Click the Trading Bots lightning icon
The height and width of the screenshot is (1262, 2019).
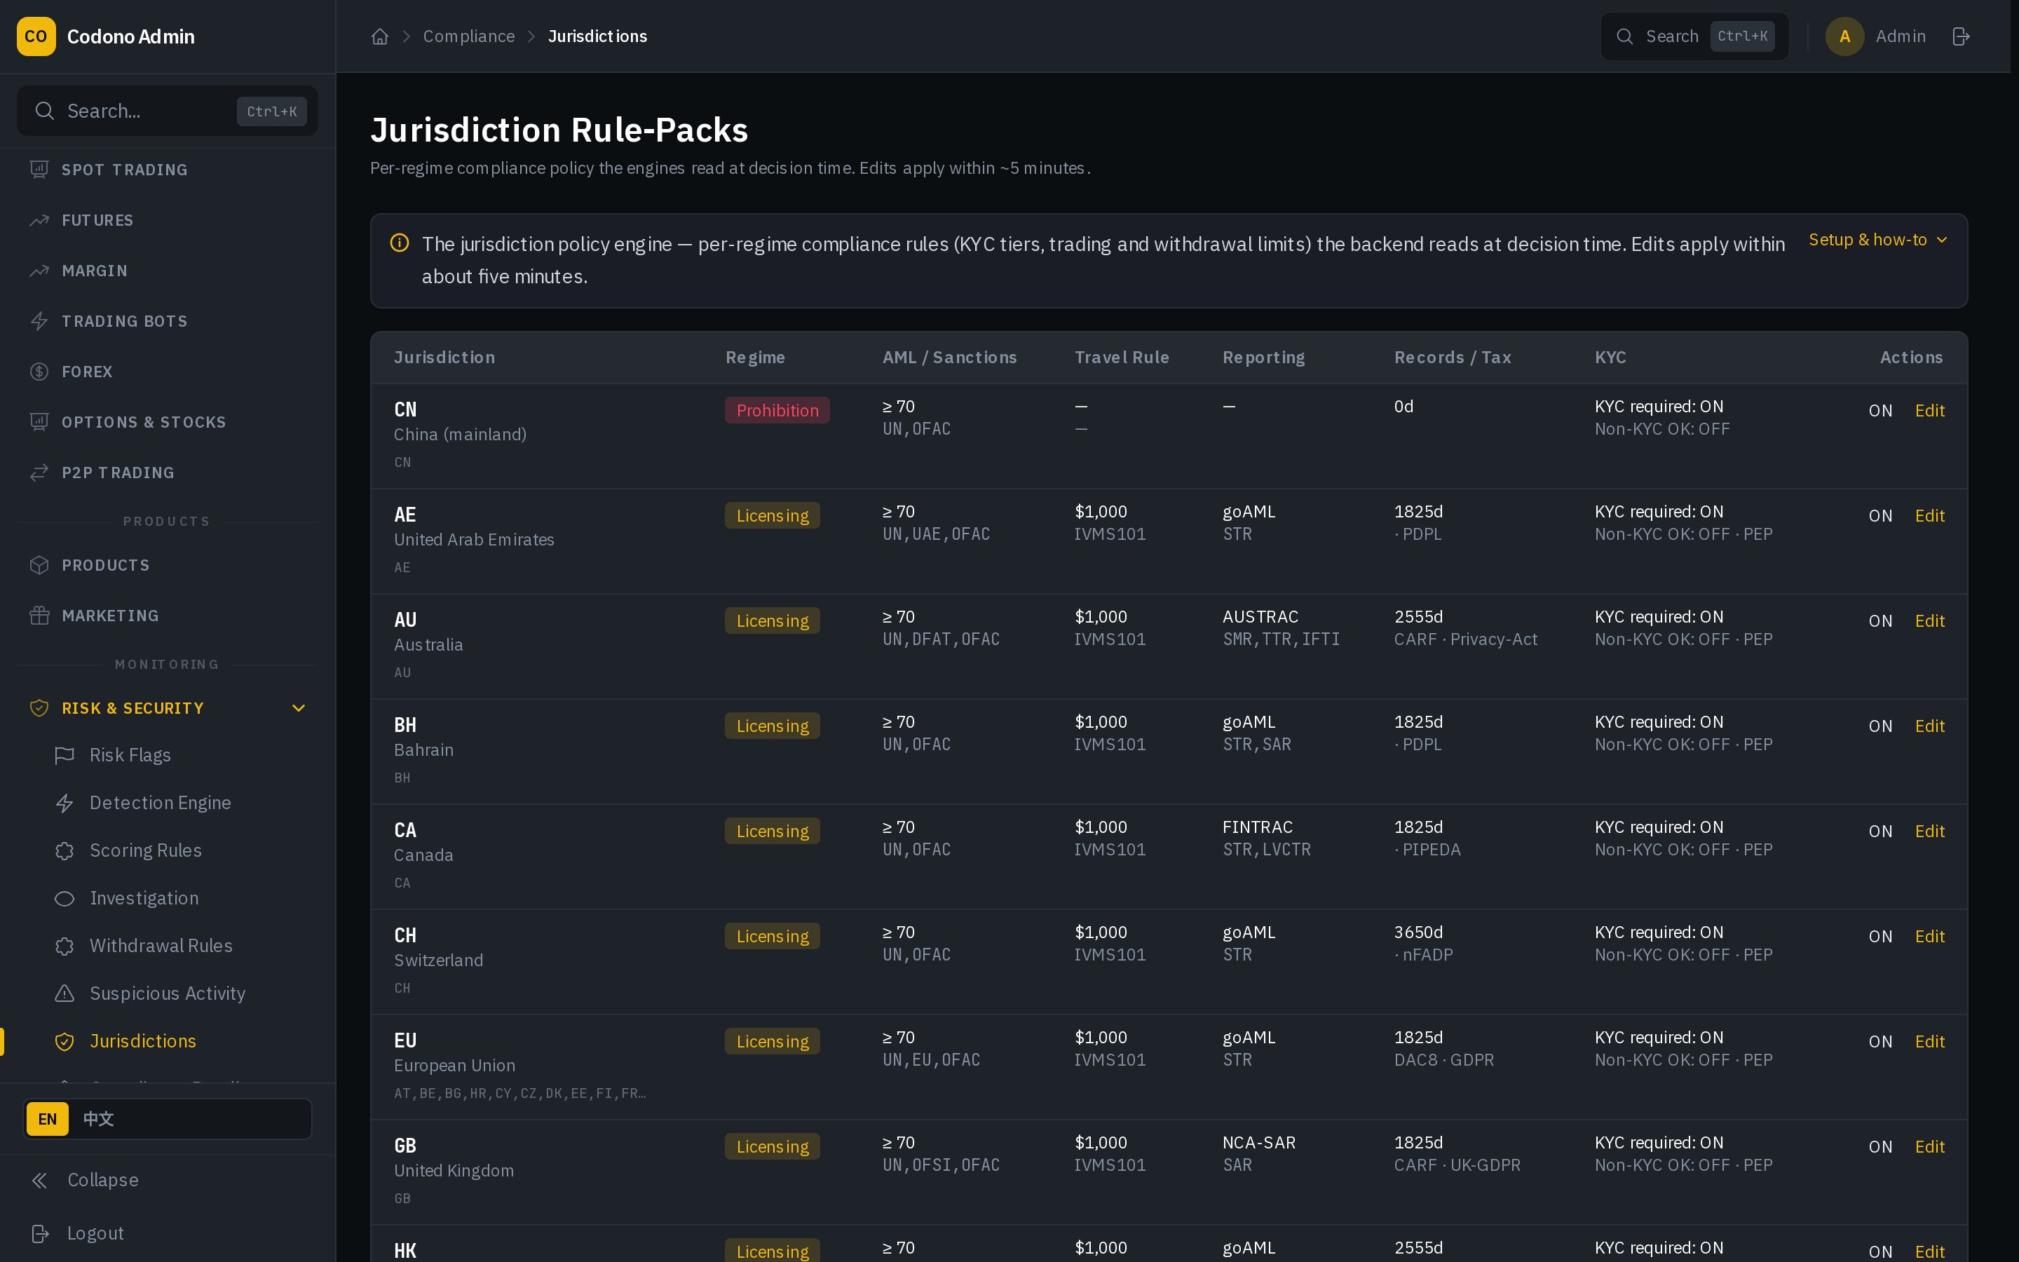pos(39,321)
